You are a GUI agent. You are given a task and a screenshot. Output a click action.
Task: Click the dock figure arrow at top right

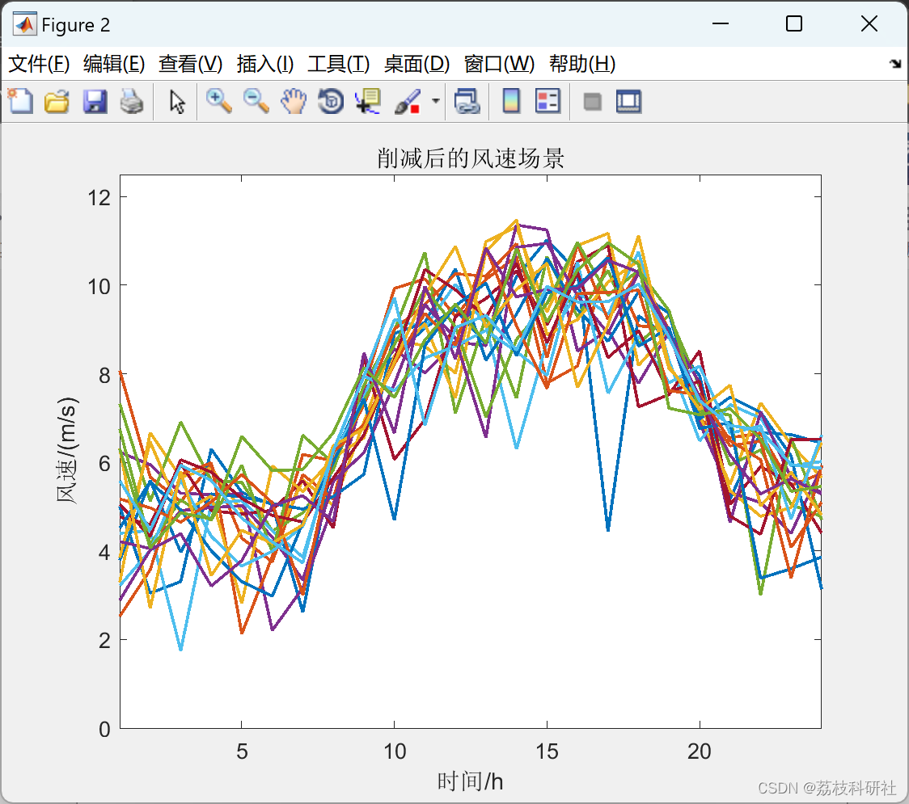(x=894, y=62)
